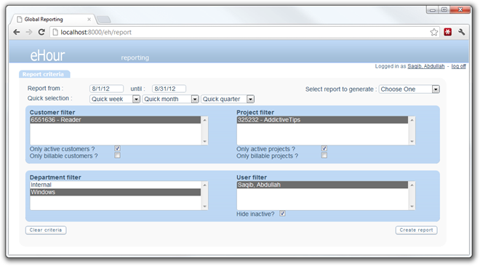Click Customer filter scrollbar up arrow
Viewport: 480px width, 266px height.
click(205, 120)
